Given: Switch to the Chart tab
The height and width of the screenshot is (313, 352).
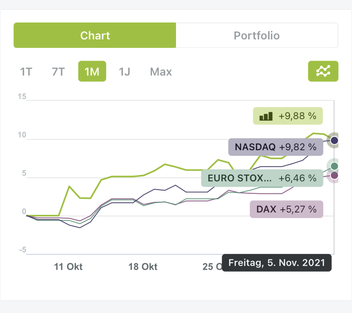Looking at the screenshot, I should pyautogui.click(x=95, y=36).
